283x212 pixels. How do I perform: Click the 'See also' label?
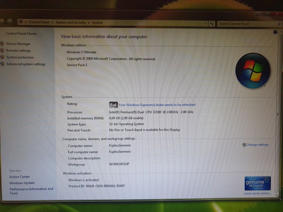[x=15, y=170]
